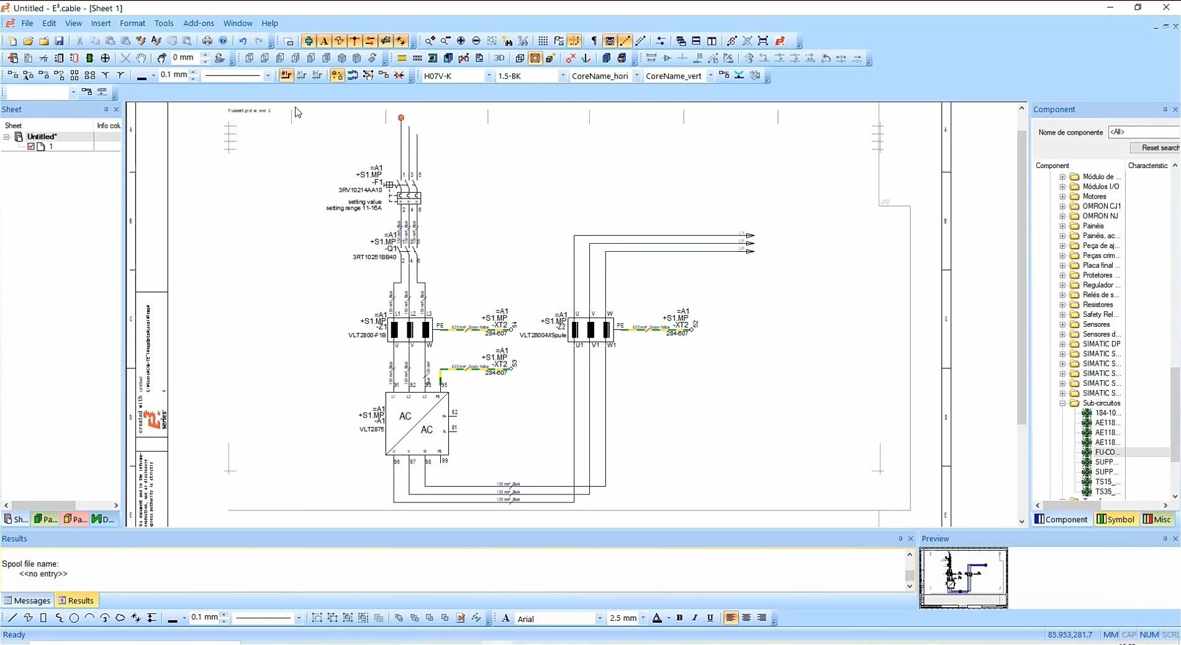Click the origin crosshair circle icon
1181x645 pixels.
105,58
